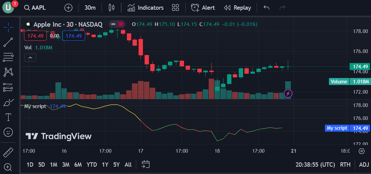371x174 pixels.
Task: Click the red notification badge showing 1
Action: click(x=15, y=4)
